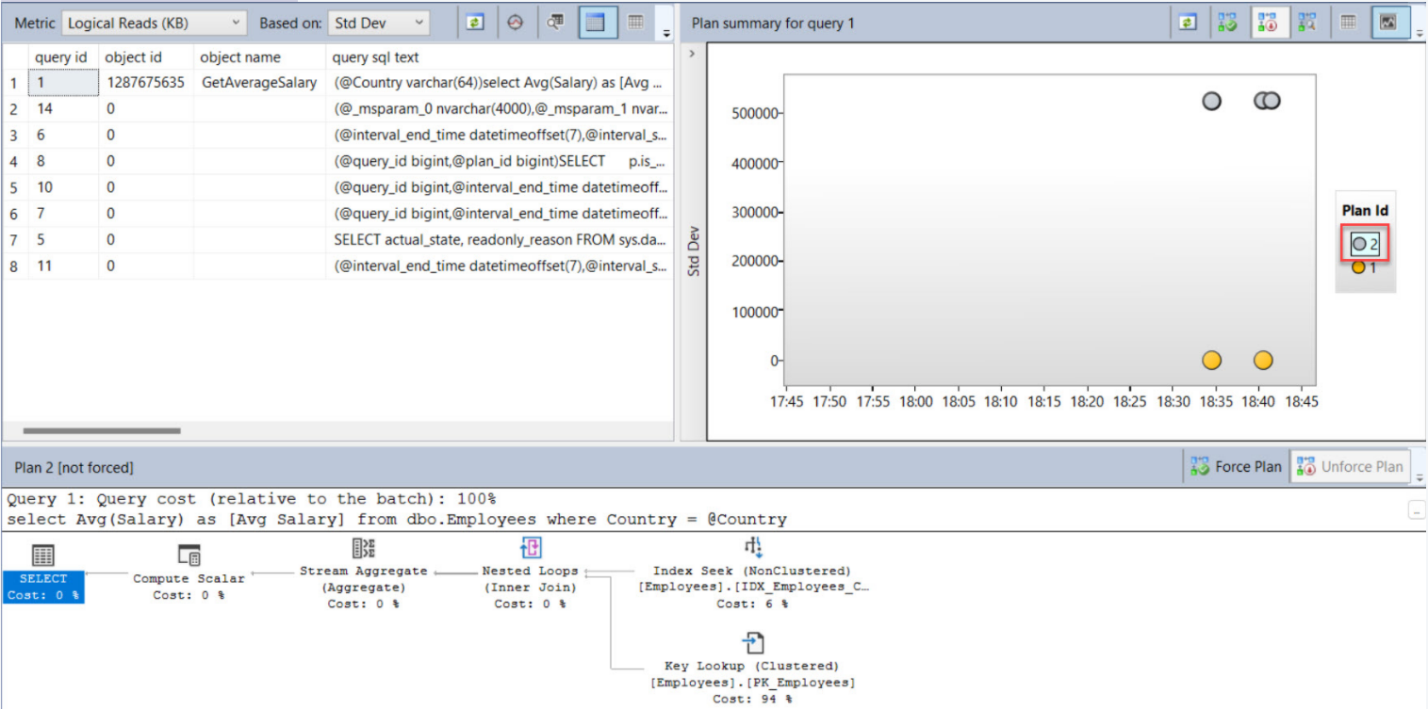Click the force plan icon in plan summary toolbar
This screenshot has width=1428, height=709.
[x=1227, y=23]
